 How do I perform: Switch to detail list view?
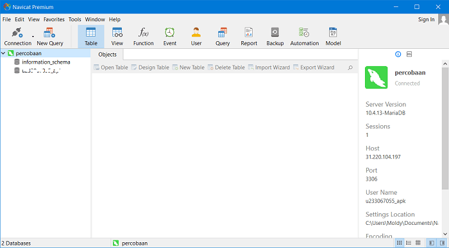409,243
